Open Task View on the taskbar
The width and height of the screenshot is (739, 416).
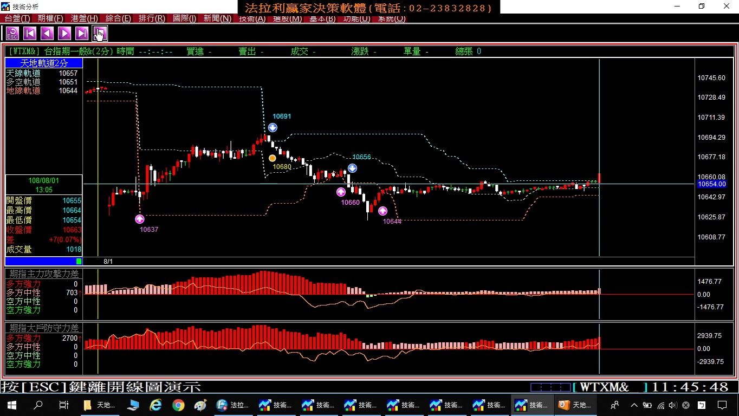point(63,405)
